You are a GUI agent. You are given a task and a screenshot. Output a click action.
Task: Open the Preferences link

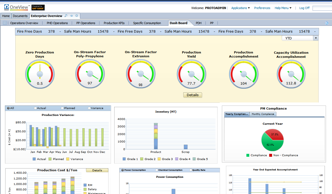(262, 8)
